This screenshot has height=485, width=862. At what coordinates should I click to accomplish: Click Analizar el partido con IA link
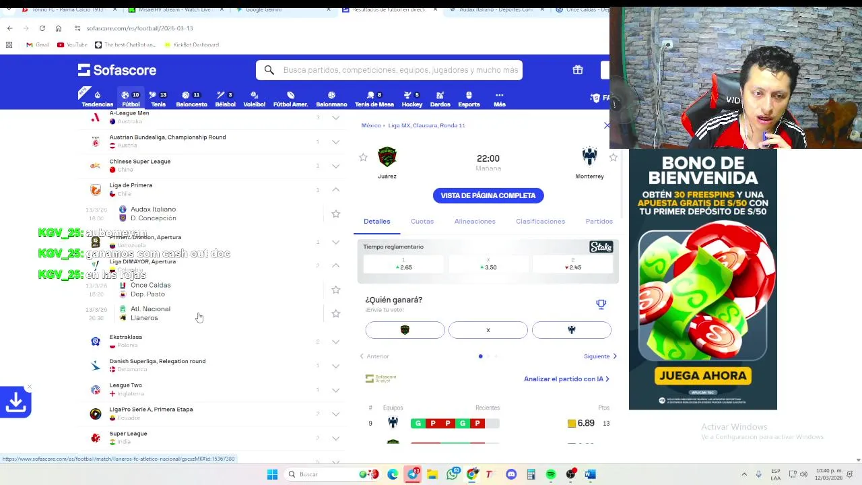pos(566,379)
